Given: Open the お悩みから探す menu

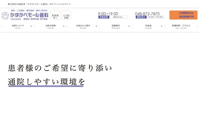Looking at the screenshot, I should click(x=83, y=26).
